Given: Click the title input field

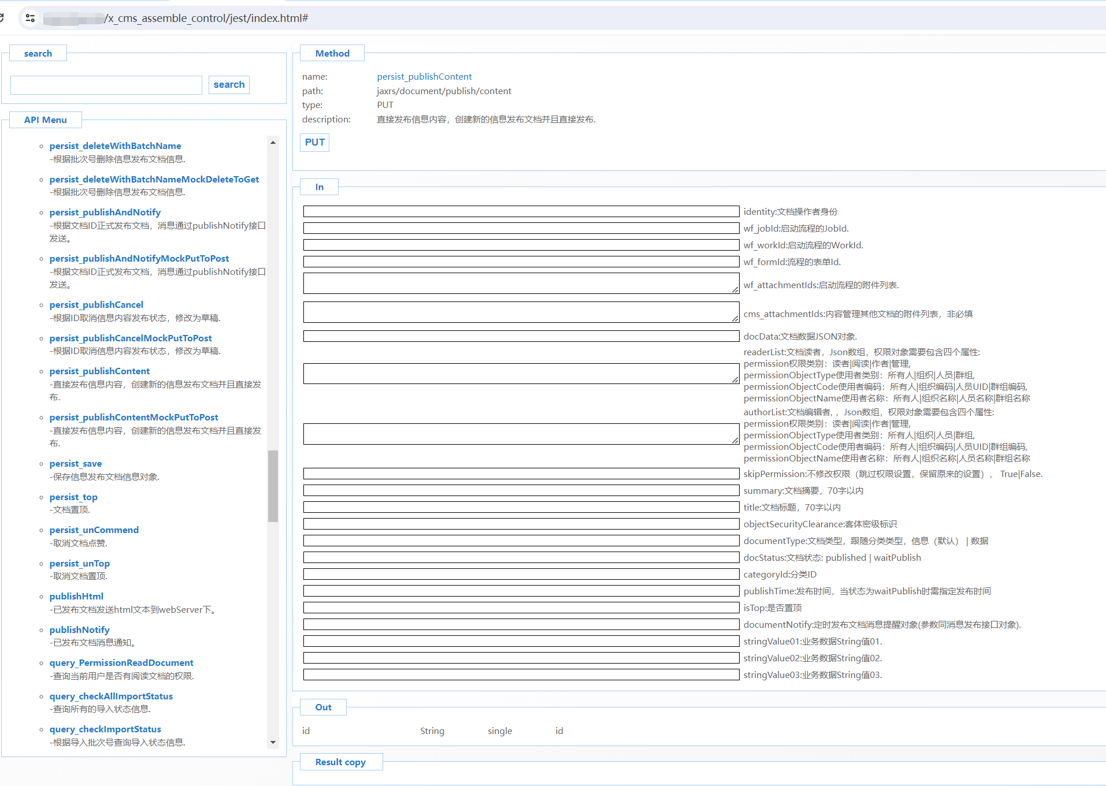Looking at the screenshot, I should [521, 507].
